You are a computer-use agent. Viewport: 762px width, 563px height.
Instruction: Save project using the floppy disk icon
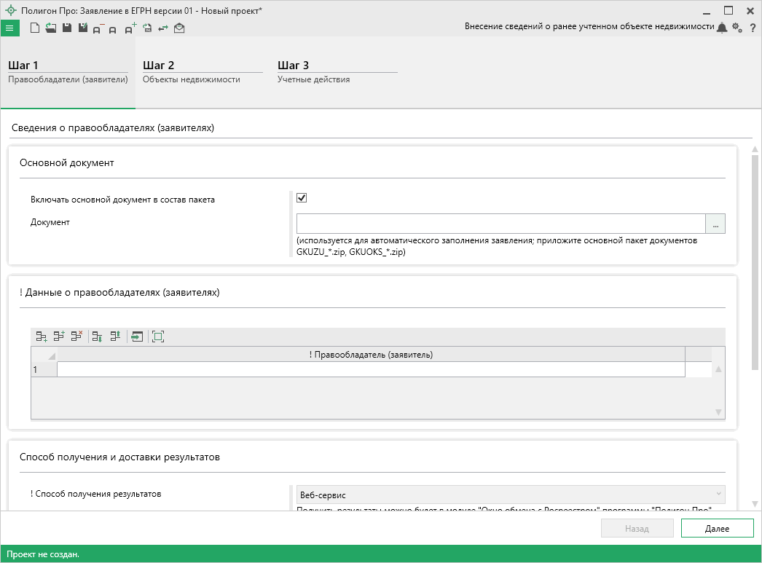[66, 28]
